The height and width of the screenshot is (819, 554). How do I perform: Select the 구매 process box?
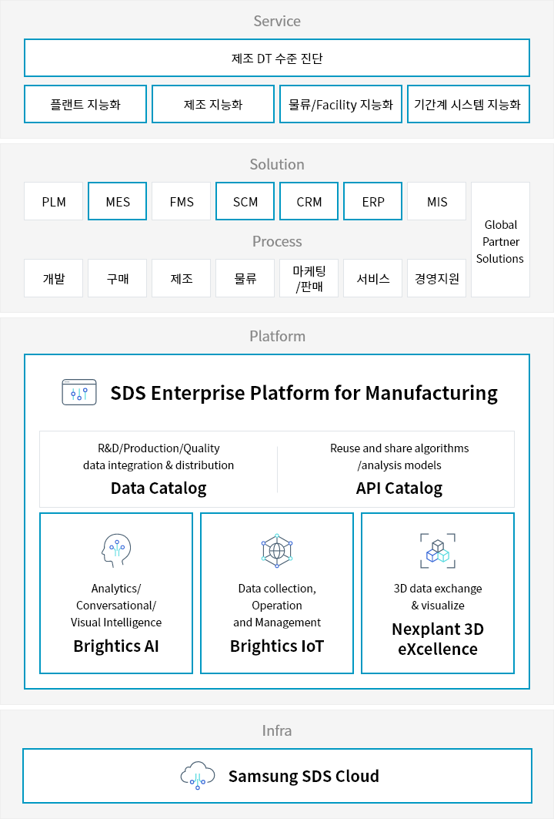[x=118, y=278]
